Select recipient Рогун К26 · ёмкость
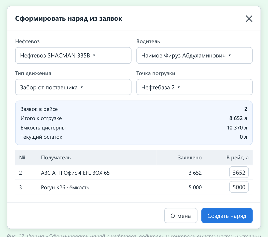Viewport: 268px width, 237px height. 65,187
